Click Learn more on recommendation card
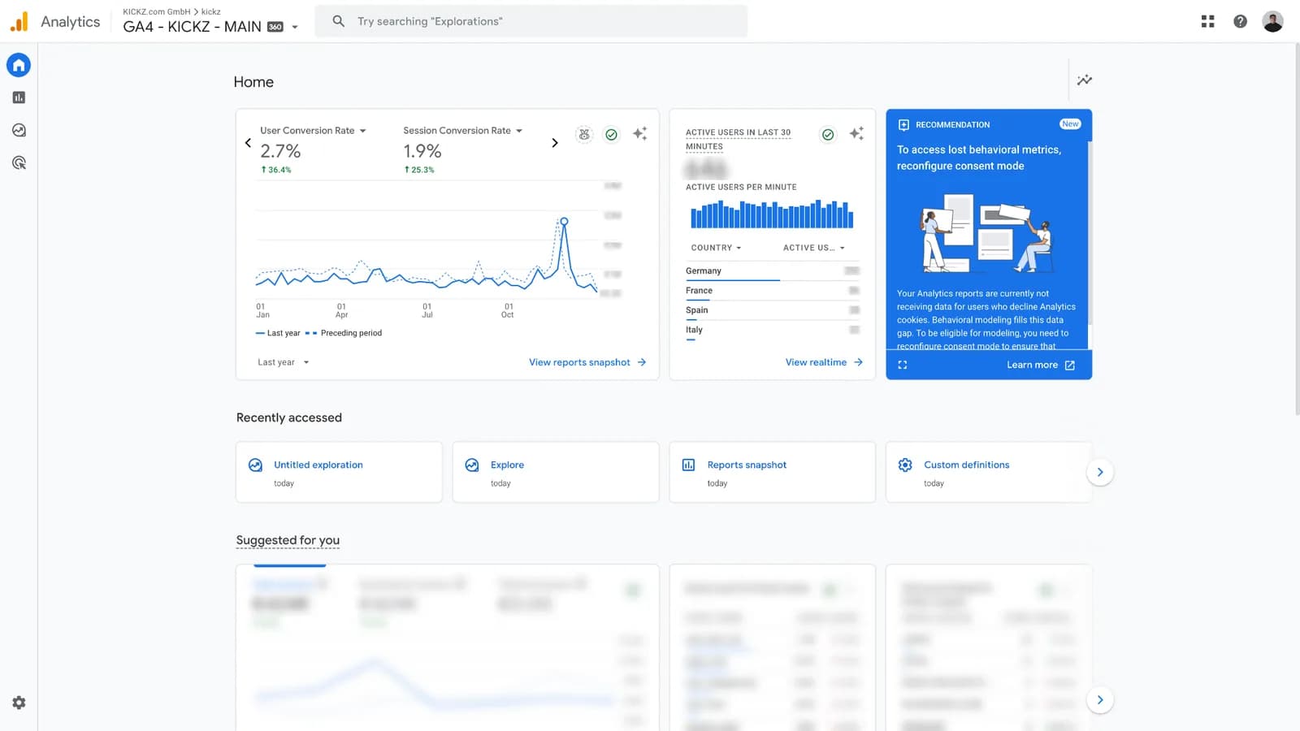The width and height of the screenshot is (1300, 731). [x=1041, y=365]
